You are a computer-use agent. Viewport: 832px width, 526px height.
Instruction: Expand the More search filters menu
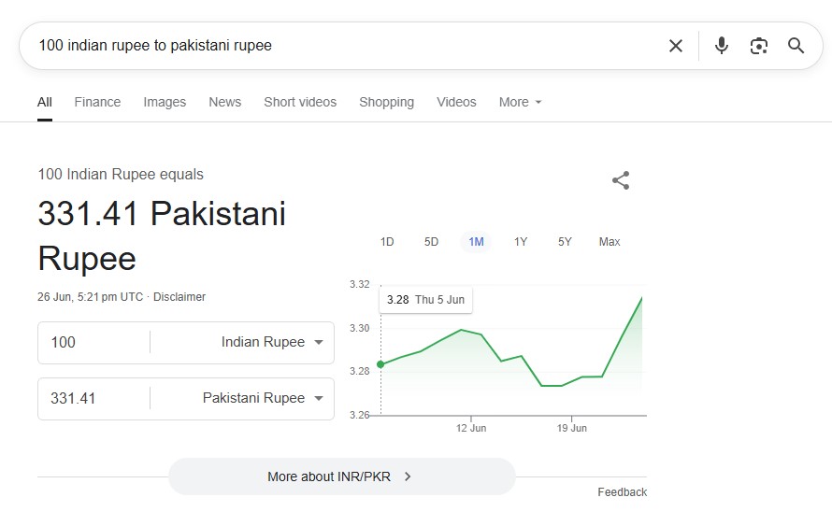tap(520, 102)
